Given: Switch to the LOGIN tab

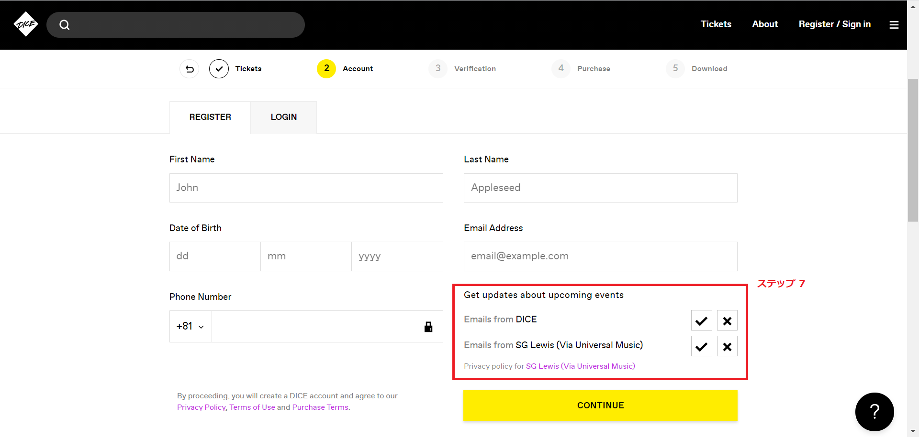Looking at the screenshot, I should (x=283, y=117).
